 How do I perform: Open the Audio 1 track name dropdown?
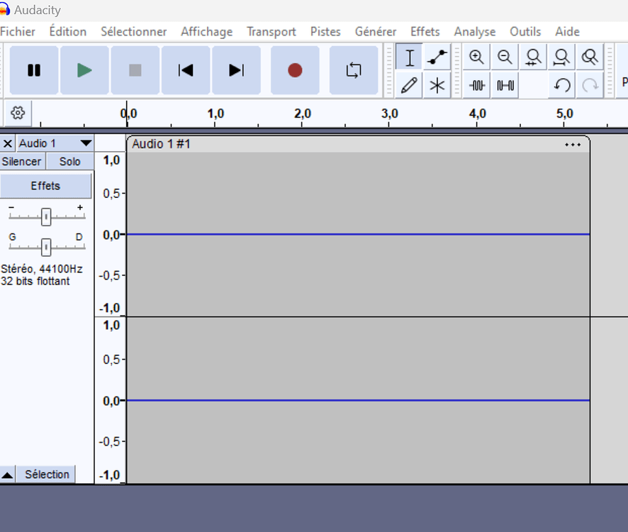click(86, 143)
